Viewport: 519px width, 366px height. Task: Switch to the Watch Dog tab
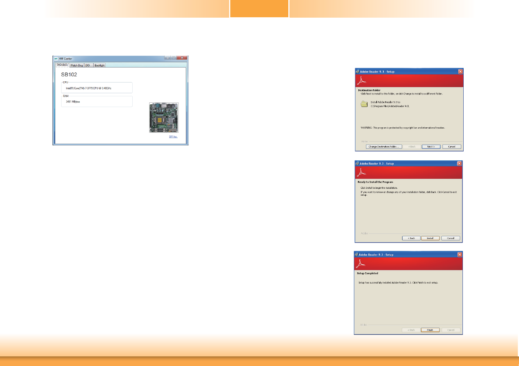click(x=77, y=65)
